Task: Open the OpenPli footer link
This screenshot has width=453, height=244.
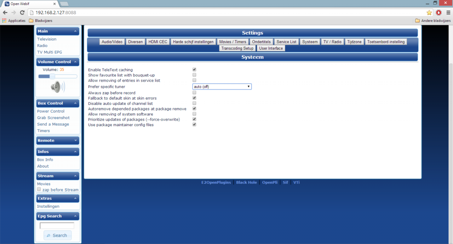Action: (270, 182)
